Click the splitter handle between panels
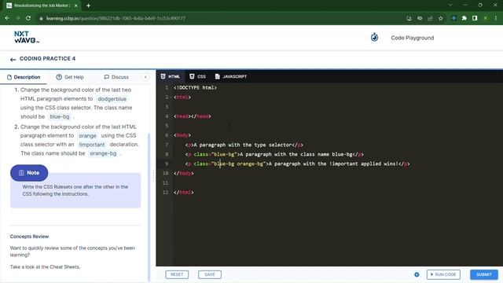Viewport: 503px width, 283px height. point(153,175)
